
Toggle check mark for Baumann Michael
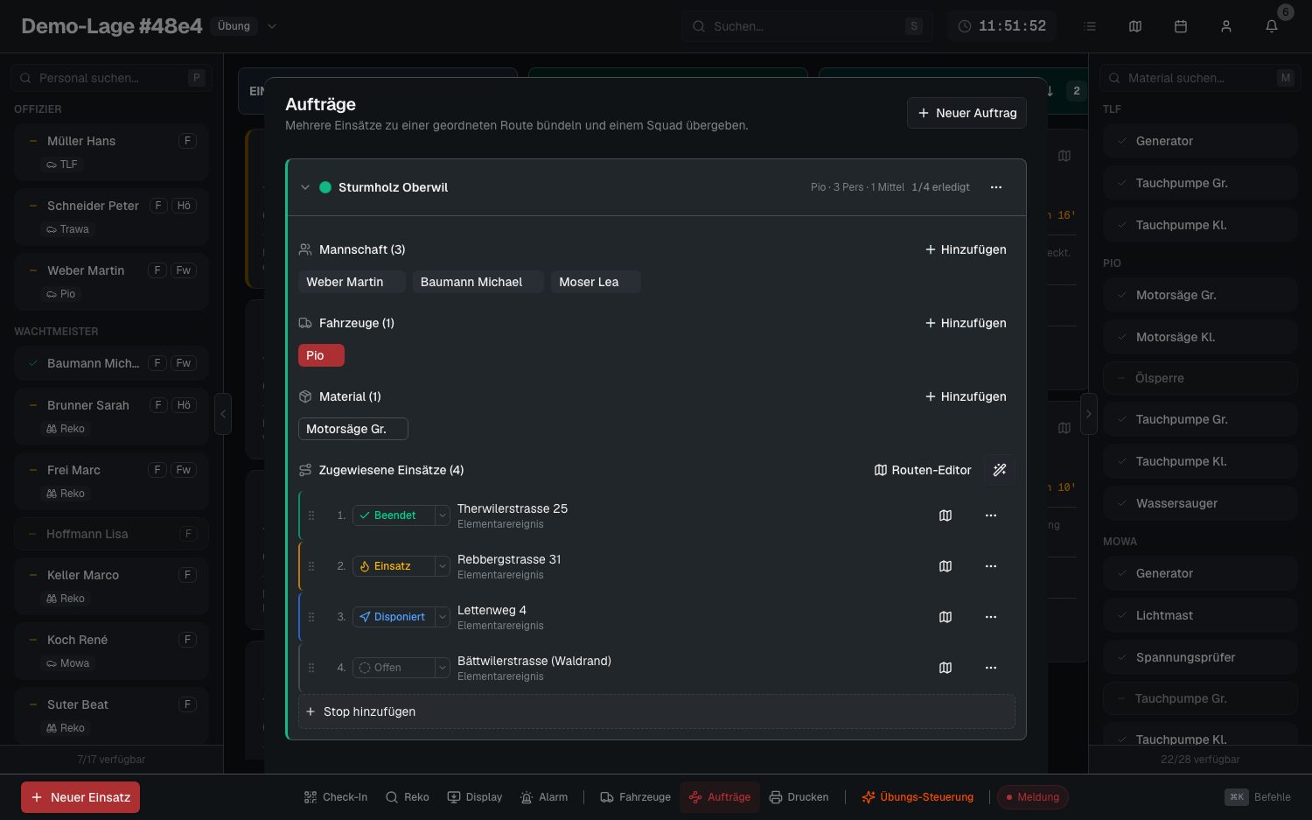[x=33, y=363]
